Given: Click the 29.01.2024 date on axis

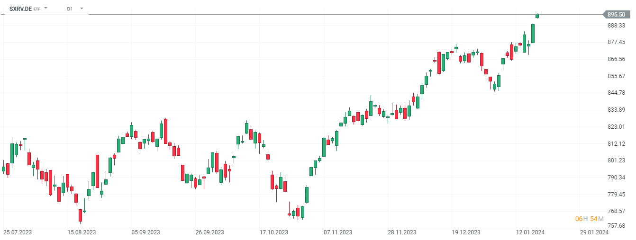Looking at the screenshot, I should click(594, 232).
